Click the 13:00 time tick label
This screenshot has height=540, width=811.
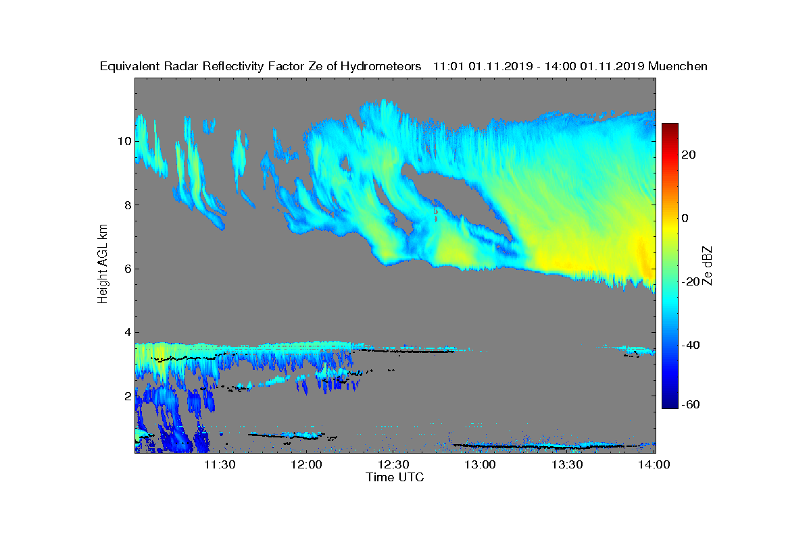pyautogui.click(x=481, y=464)
